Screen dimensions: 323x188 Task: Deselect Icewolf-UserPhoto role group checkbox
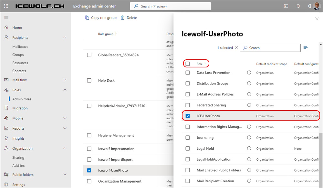click(89, 170)
